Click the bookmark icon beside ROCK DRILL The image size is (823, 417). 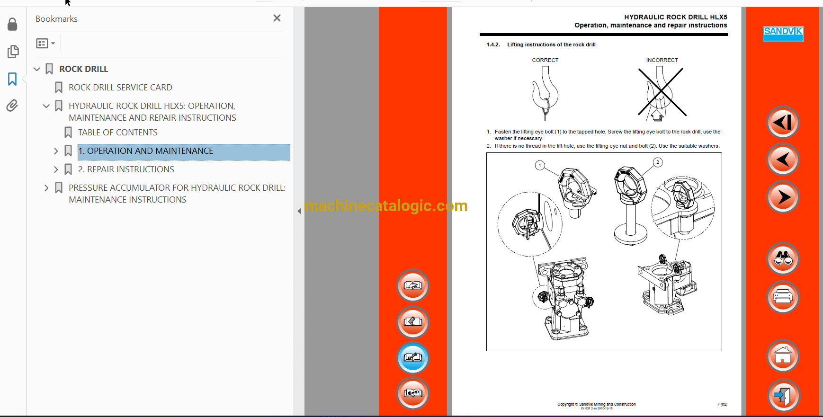coord(49,69)
